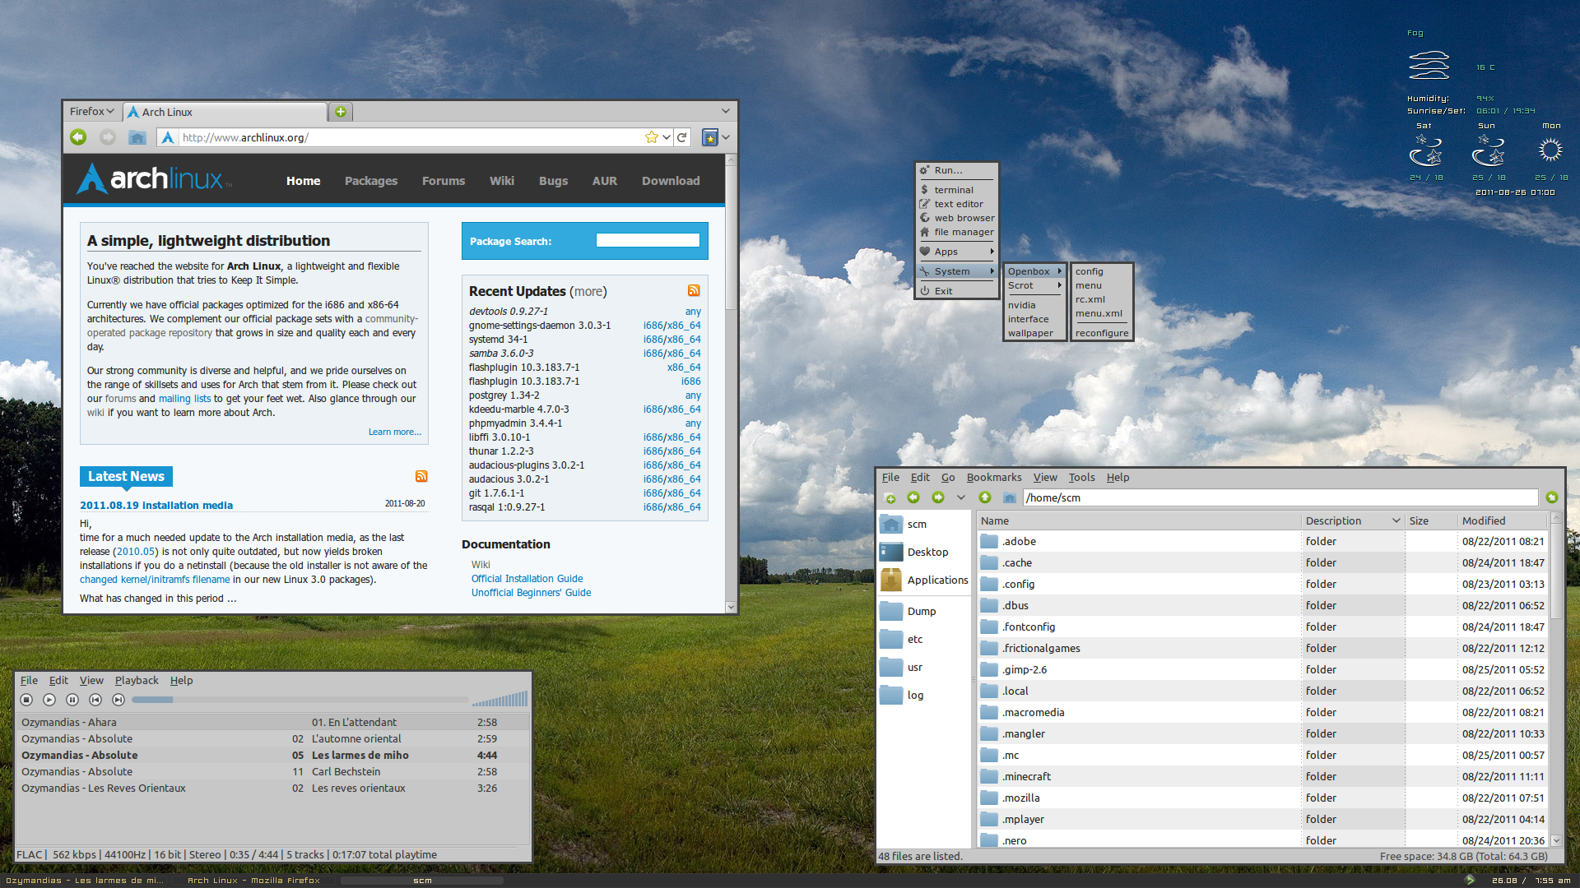Choose Exit in the Openbox menu
This screenshot has width=1580, height=888.
click(x=956, y=291)
